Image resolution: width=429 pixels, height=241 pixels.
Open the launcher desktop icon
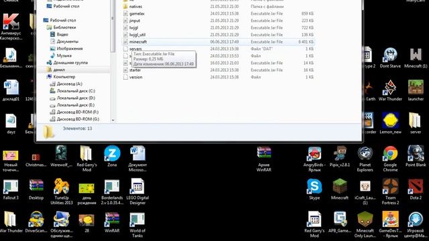416,90
